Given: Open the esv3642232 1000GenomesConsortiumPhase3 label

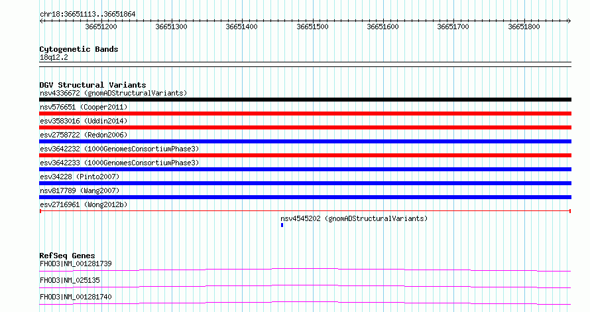Looking at the screenshot, I should tap(119, 149).
